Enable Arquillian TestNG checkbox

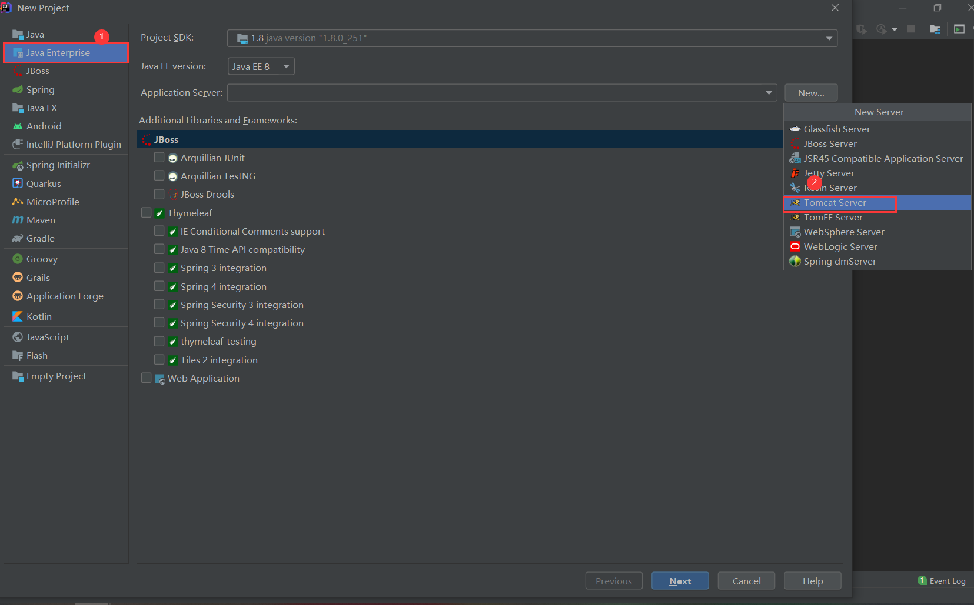[159, 176]
